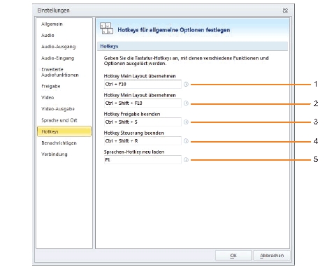The width and height of the screenshot is (327, 269).
Task: Select Audio-Eingang in the sidebar
Action: click(58, 58)
